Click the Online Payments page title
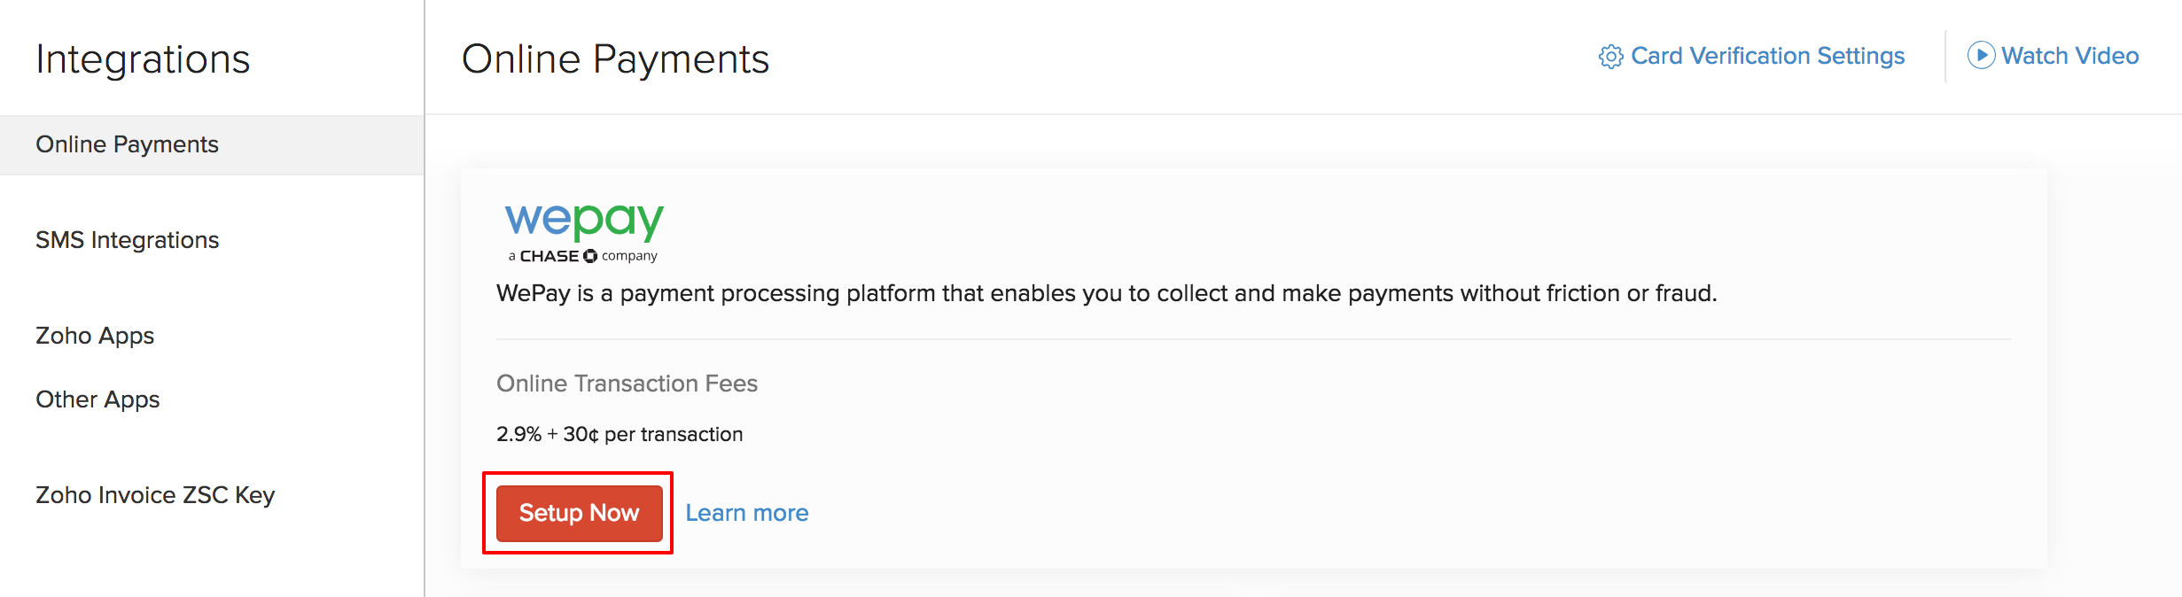Screen dimensions: 2182x597 click(x=615, y=59)
